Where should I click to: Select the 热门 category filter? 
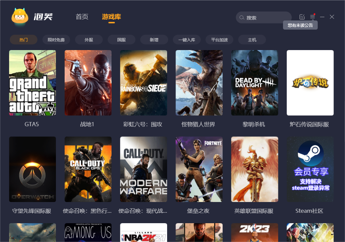coord(24,40)
